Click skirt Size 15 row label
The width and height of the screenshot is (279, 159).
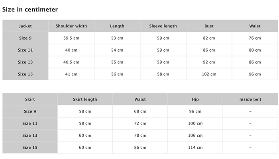point(30,147)
